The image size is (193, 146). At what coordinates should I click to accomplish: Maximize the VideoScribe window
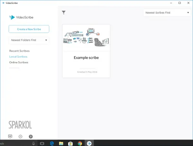coord(179,3)
